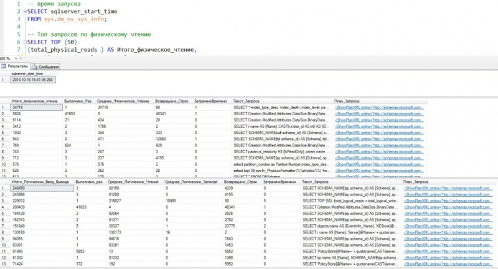Image resolution: width=498 pixels, height=269 pixels.
Task: Click the messages icon on Сообщения tab
Action: 34,65
